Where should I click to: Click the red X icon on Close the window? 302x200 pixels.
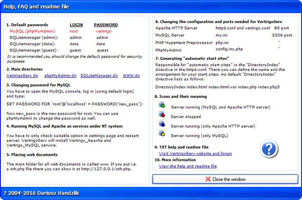coord(208,179)
